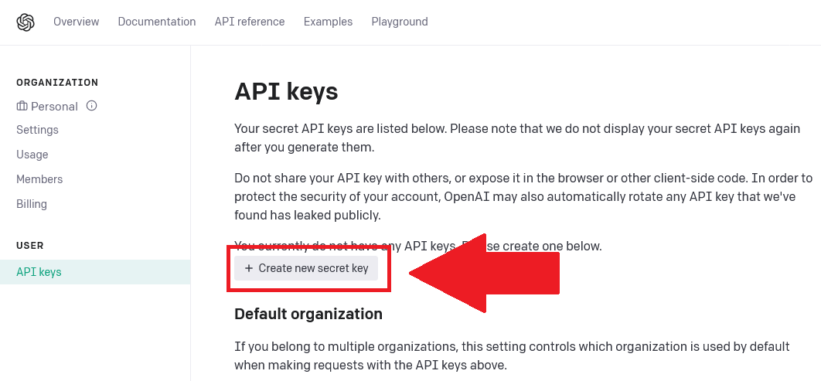Open the Overview page
821x381 pixels.
[x=76, y=22]
